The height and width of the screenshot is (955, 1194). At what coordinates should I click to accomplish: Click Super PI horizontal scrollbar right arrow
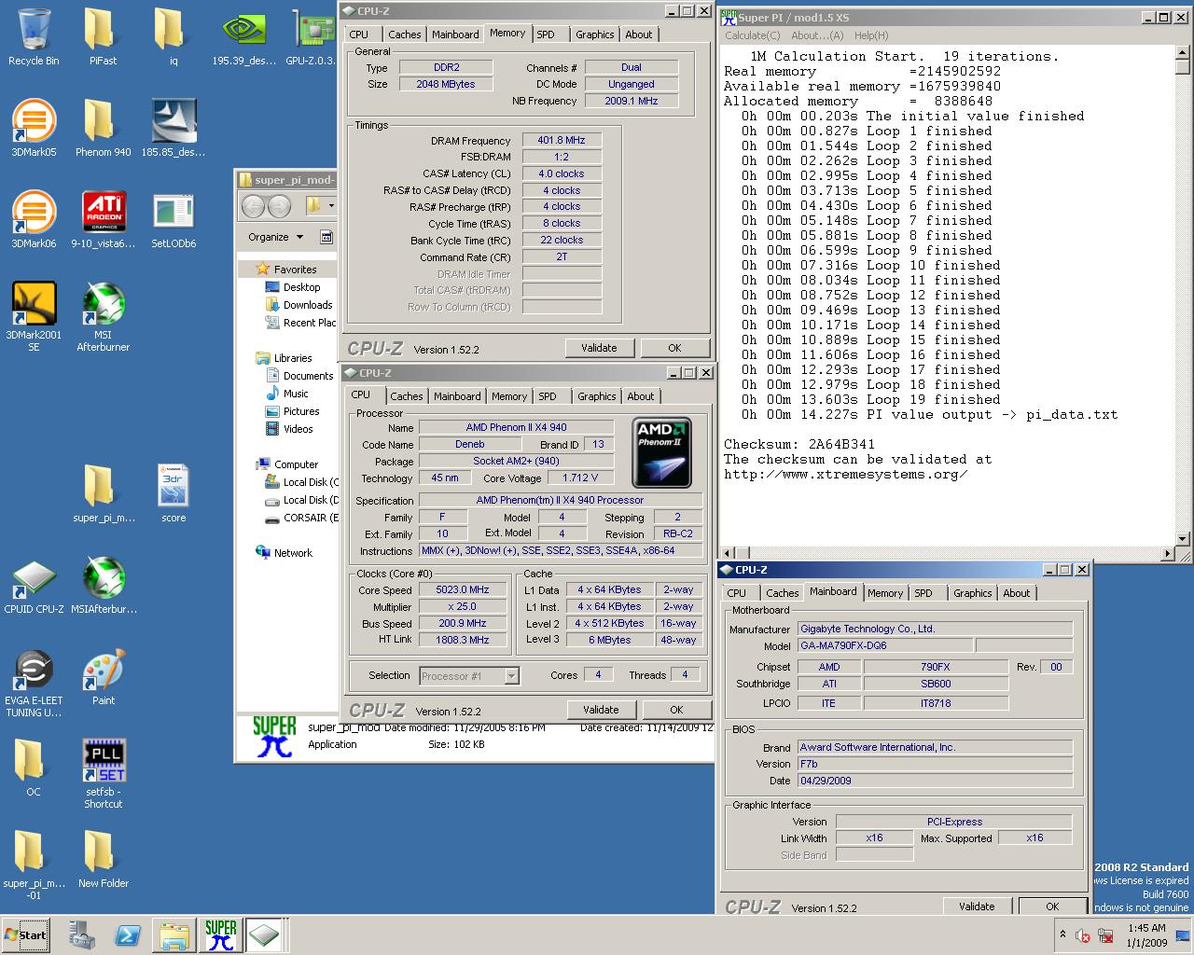pos(1167,553)
